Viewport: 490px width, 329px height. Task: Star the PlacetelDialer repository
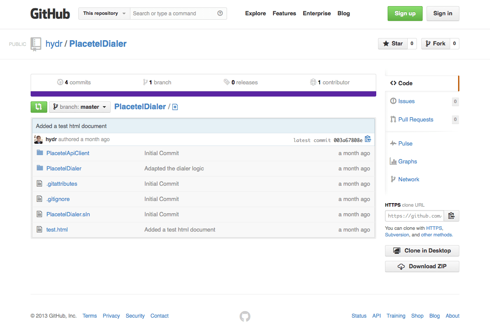(393, 43)
